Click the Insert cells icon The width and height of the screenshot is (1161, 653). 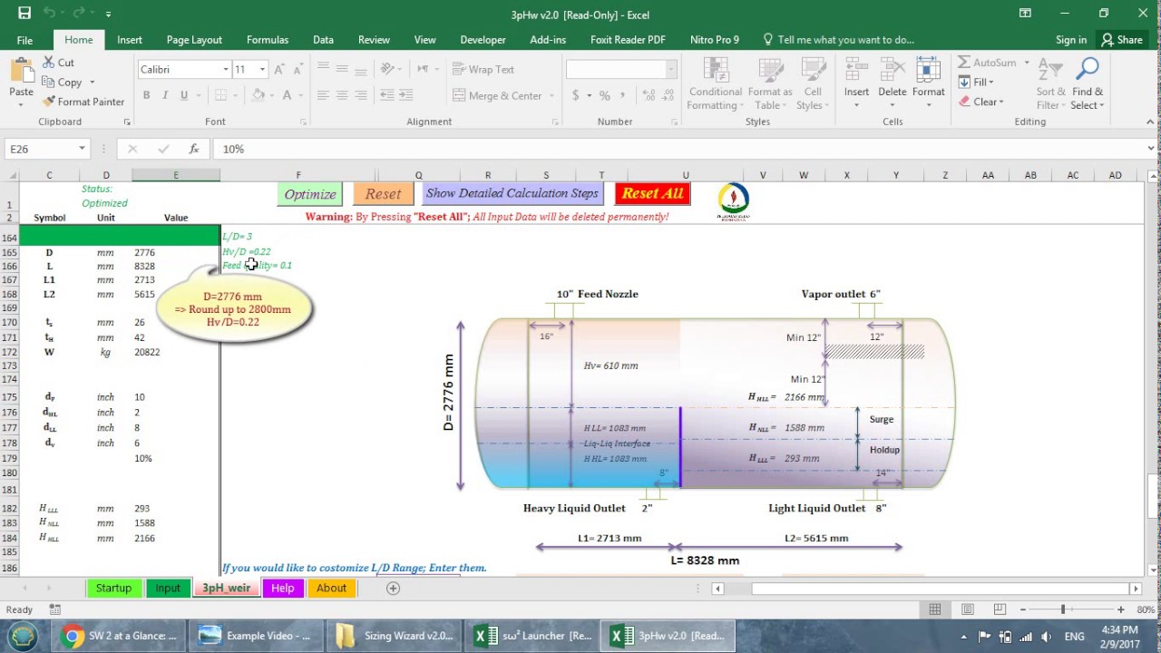(856, 70)
